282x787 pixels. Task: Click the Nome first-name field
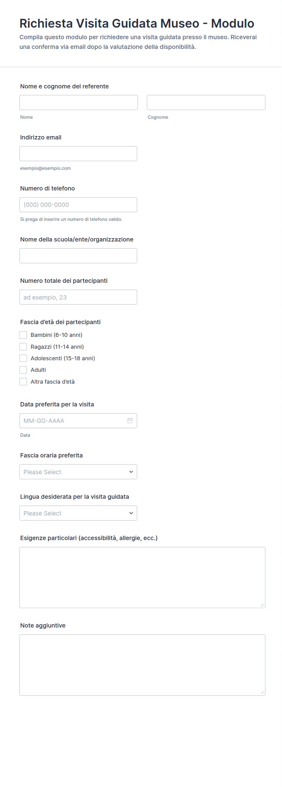[x=78, y=102]
